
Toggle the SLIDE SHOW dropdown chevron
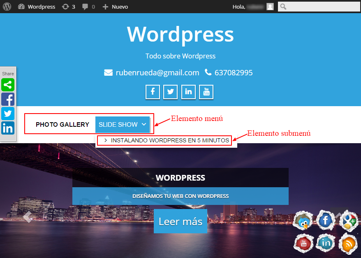[144, 124]
